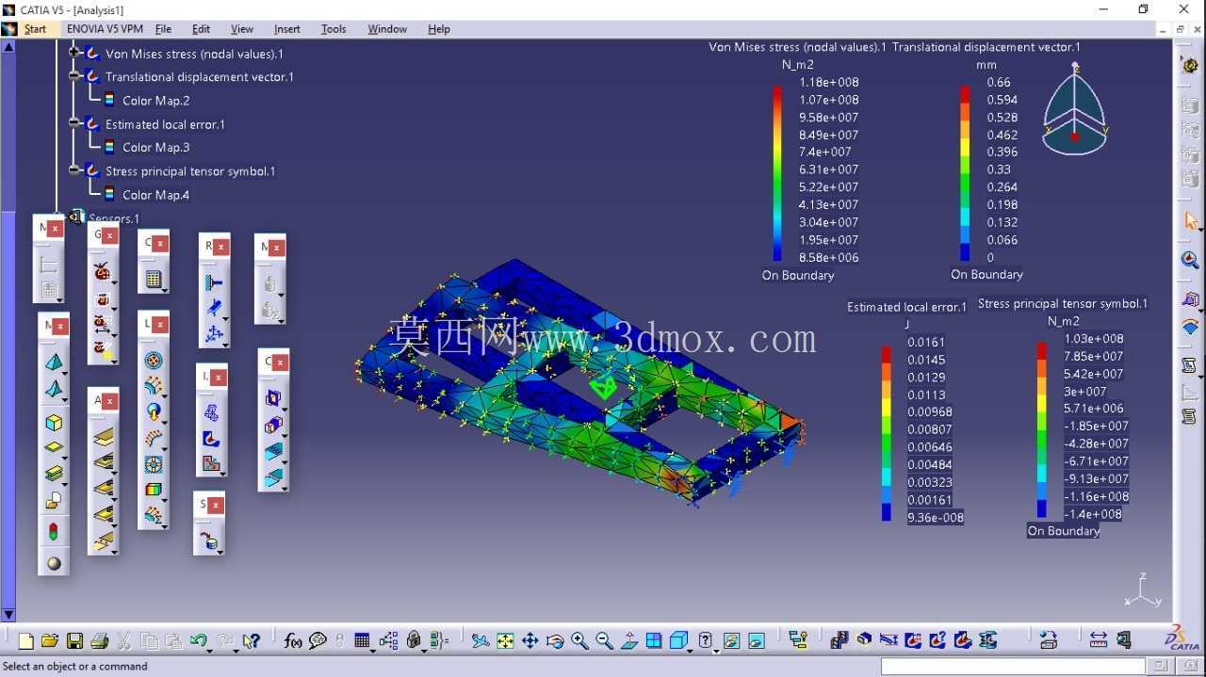Open the File menu
The image size is (1206, 677).
[163, 29]
